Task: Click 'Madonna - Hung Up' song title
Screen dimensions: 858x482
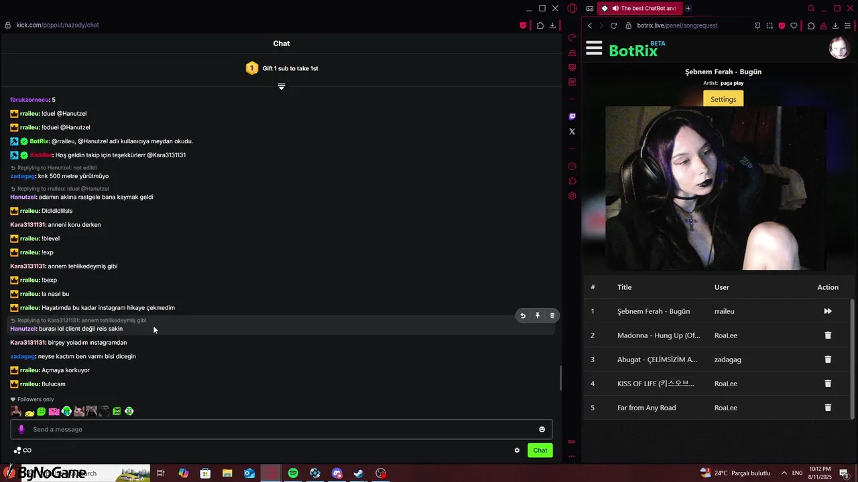Action: (x=658, y=335)
